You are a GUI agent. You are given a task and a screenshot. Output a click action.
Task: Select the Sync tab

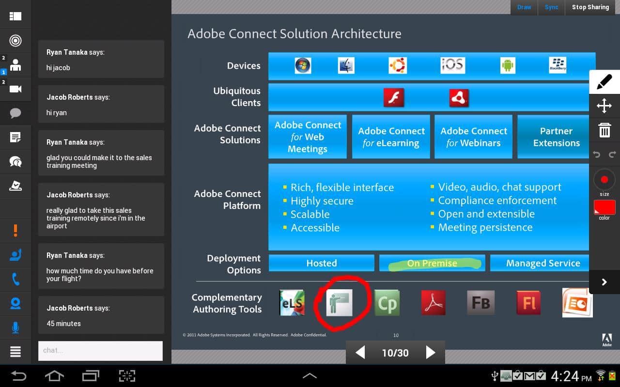tap(551, 7)
